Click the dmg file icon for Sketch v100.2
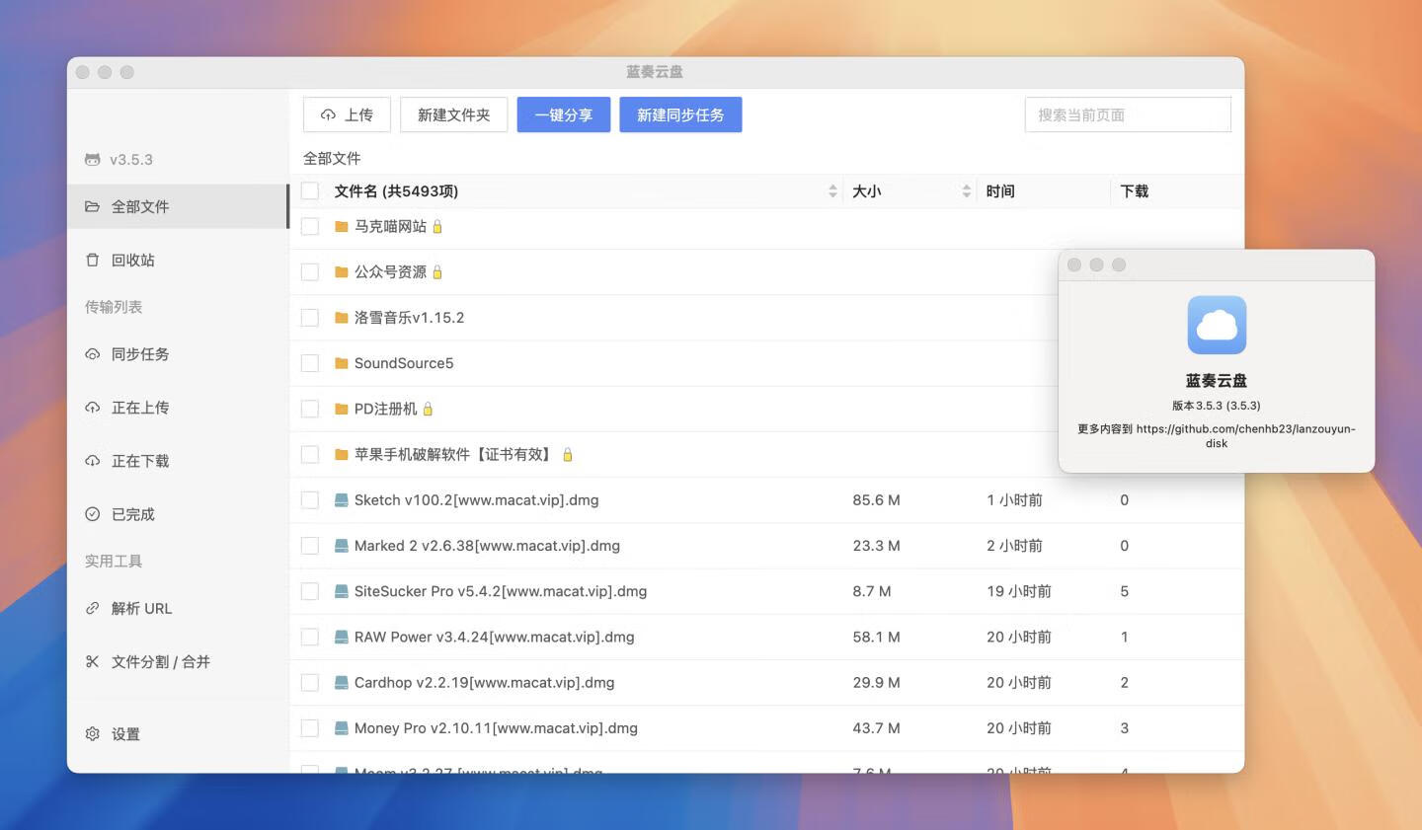 [x=341, y=500]
